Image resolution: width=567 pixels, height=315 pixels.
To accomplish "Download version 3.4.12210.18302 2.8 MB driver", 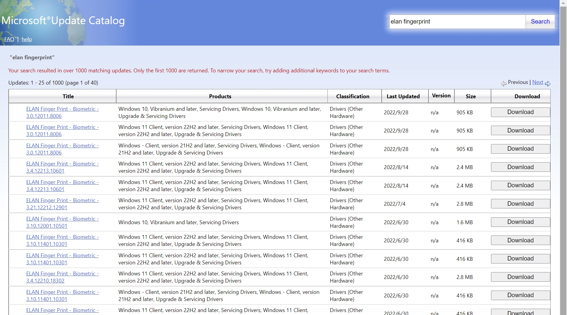I will (x=520, y=277).
